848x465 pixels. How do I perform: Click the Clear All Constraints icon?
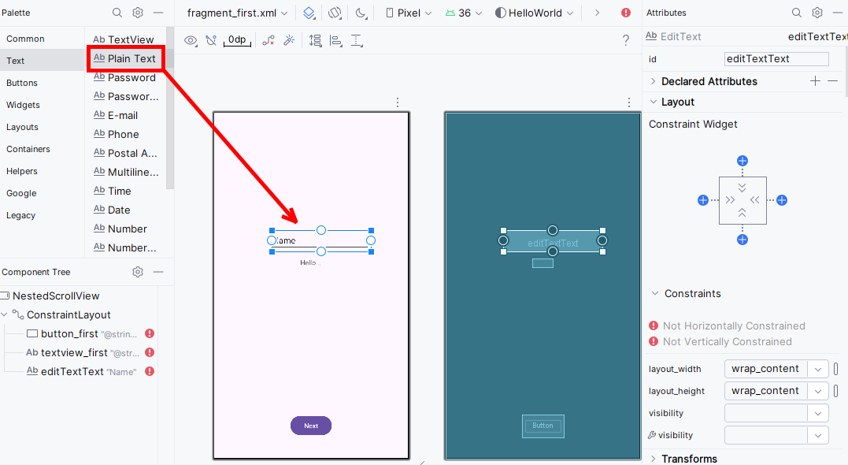269,40
